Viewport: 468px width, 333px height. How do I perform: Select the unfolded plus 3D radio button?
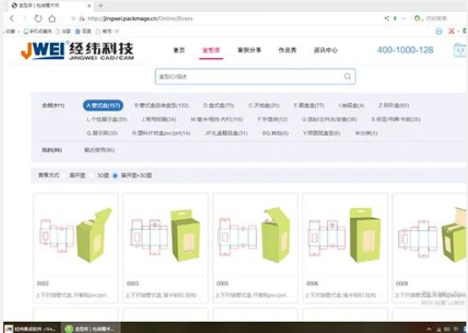pyautogui.click(x=115, y=175)
